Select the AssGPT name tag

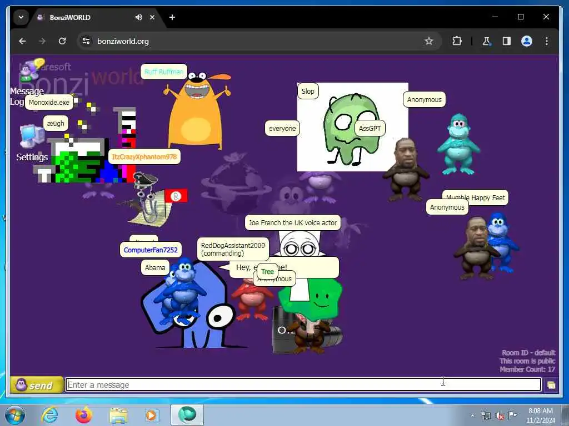pos(370,128)
